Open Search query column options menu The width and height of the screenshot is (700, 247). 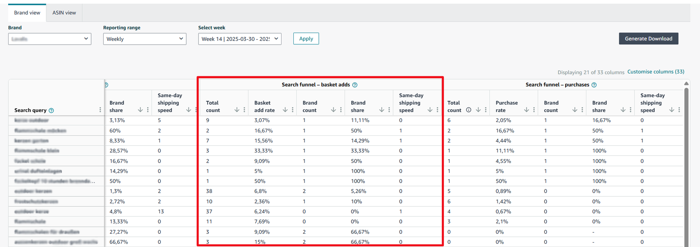coord(100,110)
